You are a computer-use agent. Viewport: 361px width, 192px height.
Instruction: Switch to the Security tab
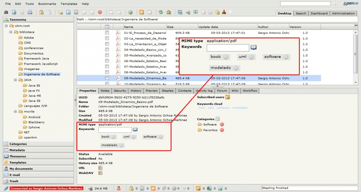tap(120, 91)
